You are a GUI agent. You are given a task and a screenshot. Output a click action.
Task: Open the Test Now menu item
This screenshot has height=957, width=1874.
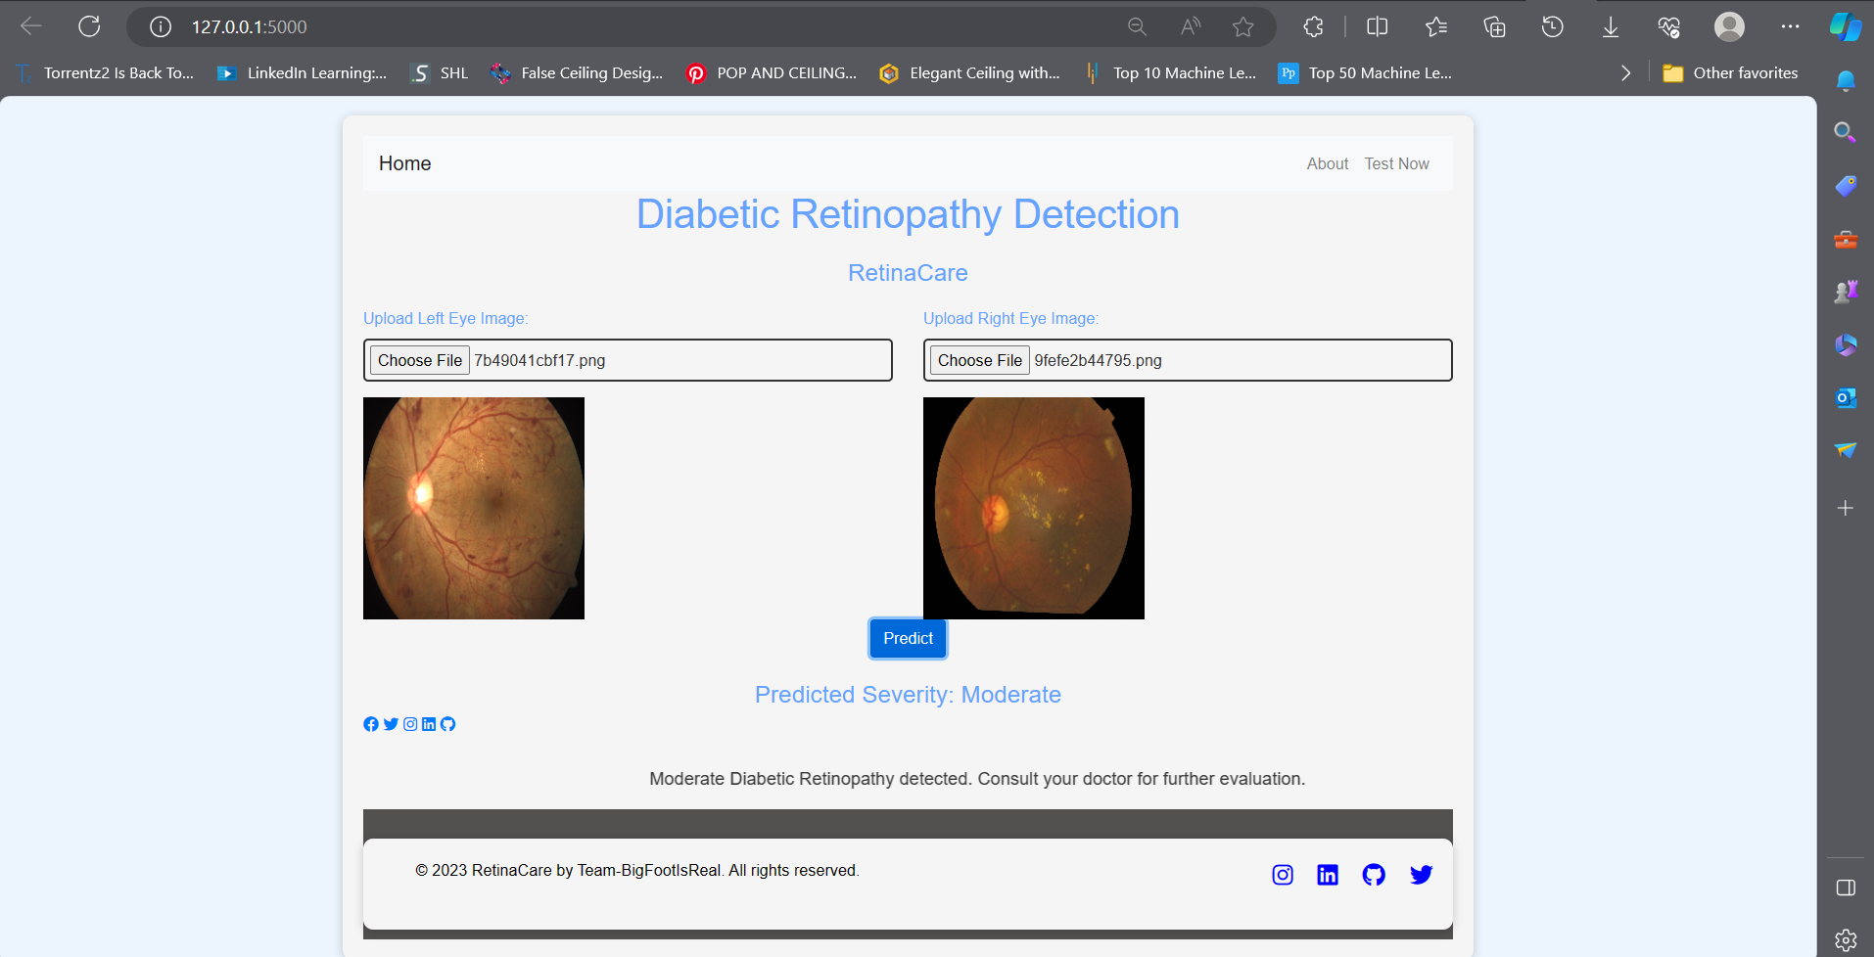(1396, 163)
